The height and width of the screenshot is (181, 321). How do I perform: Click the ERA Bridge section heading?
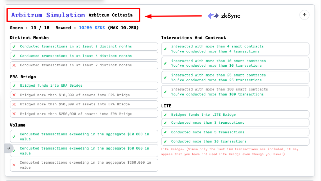23,77
